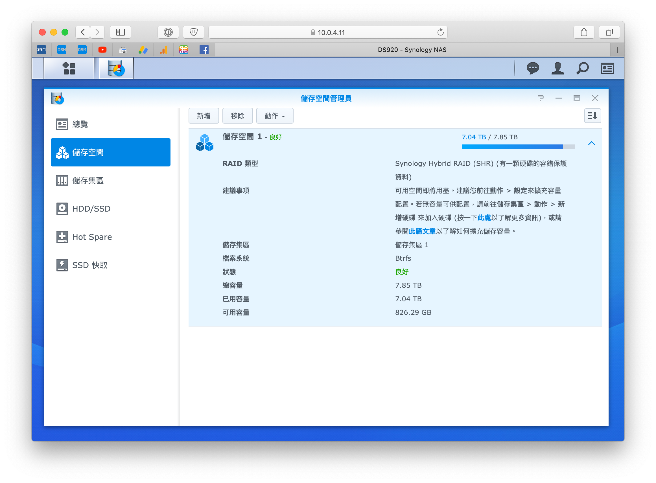The height and width of the screenshot is (483, 656).
Task: Click the shield privacy toolbar icon
Action: (x=194, y=32)
